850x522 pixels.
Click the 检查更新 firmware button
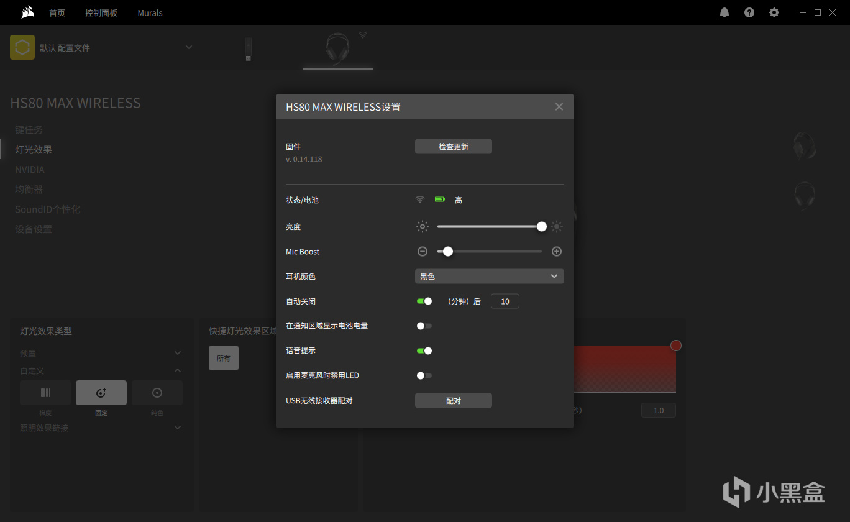pyautogui.click(x=454, y=147)
